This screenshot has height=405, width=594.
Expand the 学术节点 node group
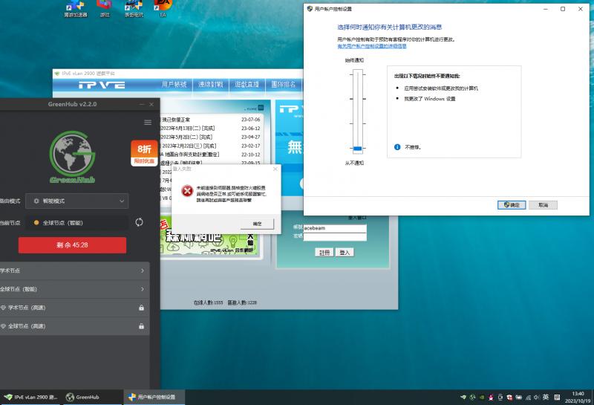[x=142, y=270]
